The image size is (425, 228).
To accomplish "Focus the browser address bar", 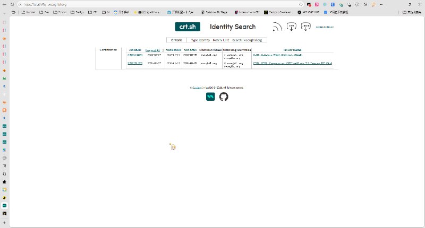I will click(160, 4).
